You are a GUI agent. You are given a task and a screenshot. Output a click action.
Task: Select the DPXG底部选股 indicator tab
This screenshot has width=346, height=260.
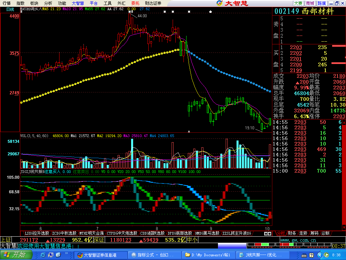pyautogui.click(x=180, y=233)
